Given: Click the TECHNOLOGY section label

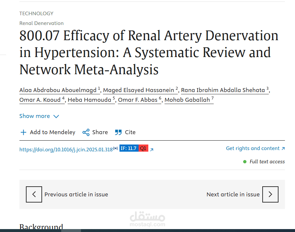Looking at the screenshot, I should [x=36, y=14].
